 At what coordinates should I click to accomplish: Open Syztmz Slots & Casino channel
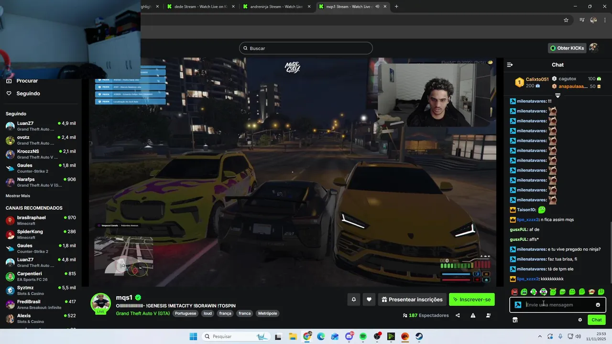[41, 290]
